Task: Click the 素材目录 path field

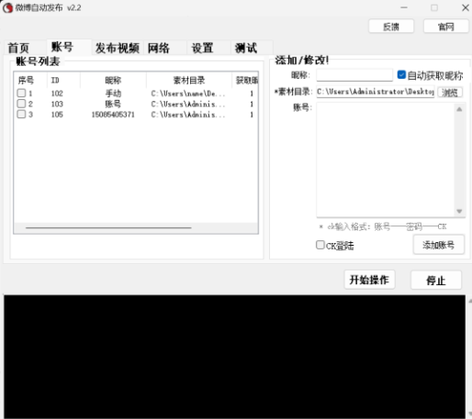Action: point(376,92)
